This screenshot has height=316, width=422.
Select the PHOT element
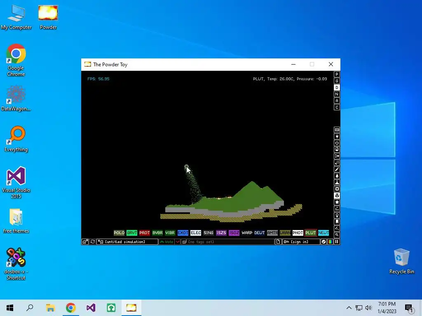pos(298,233)
